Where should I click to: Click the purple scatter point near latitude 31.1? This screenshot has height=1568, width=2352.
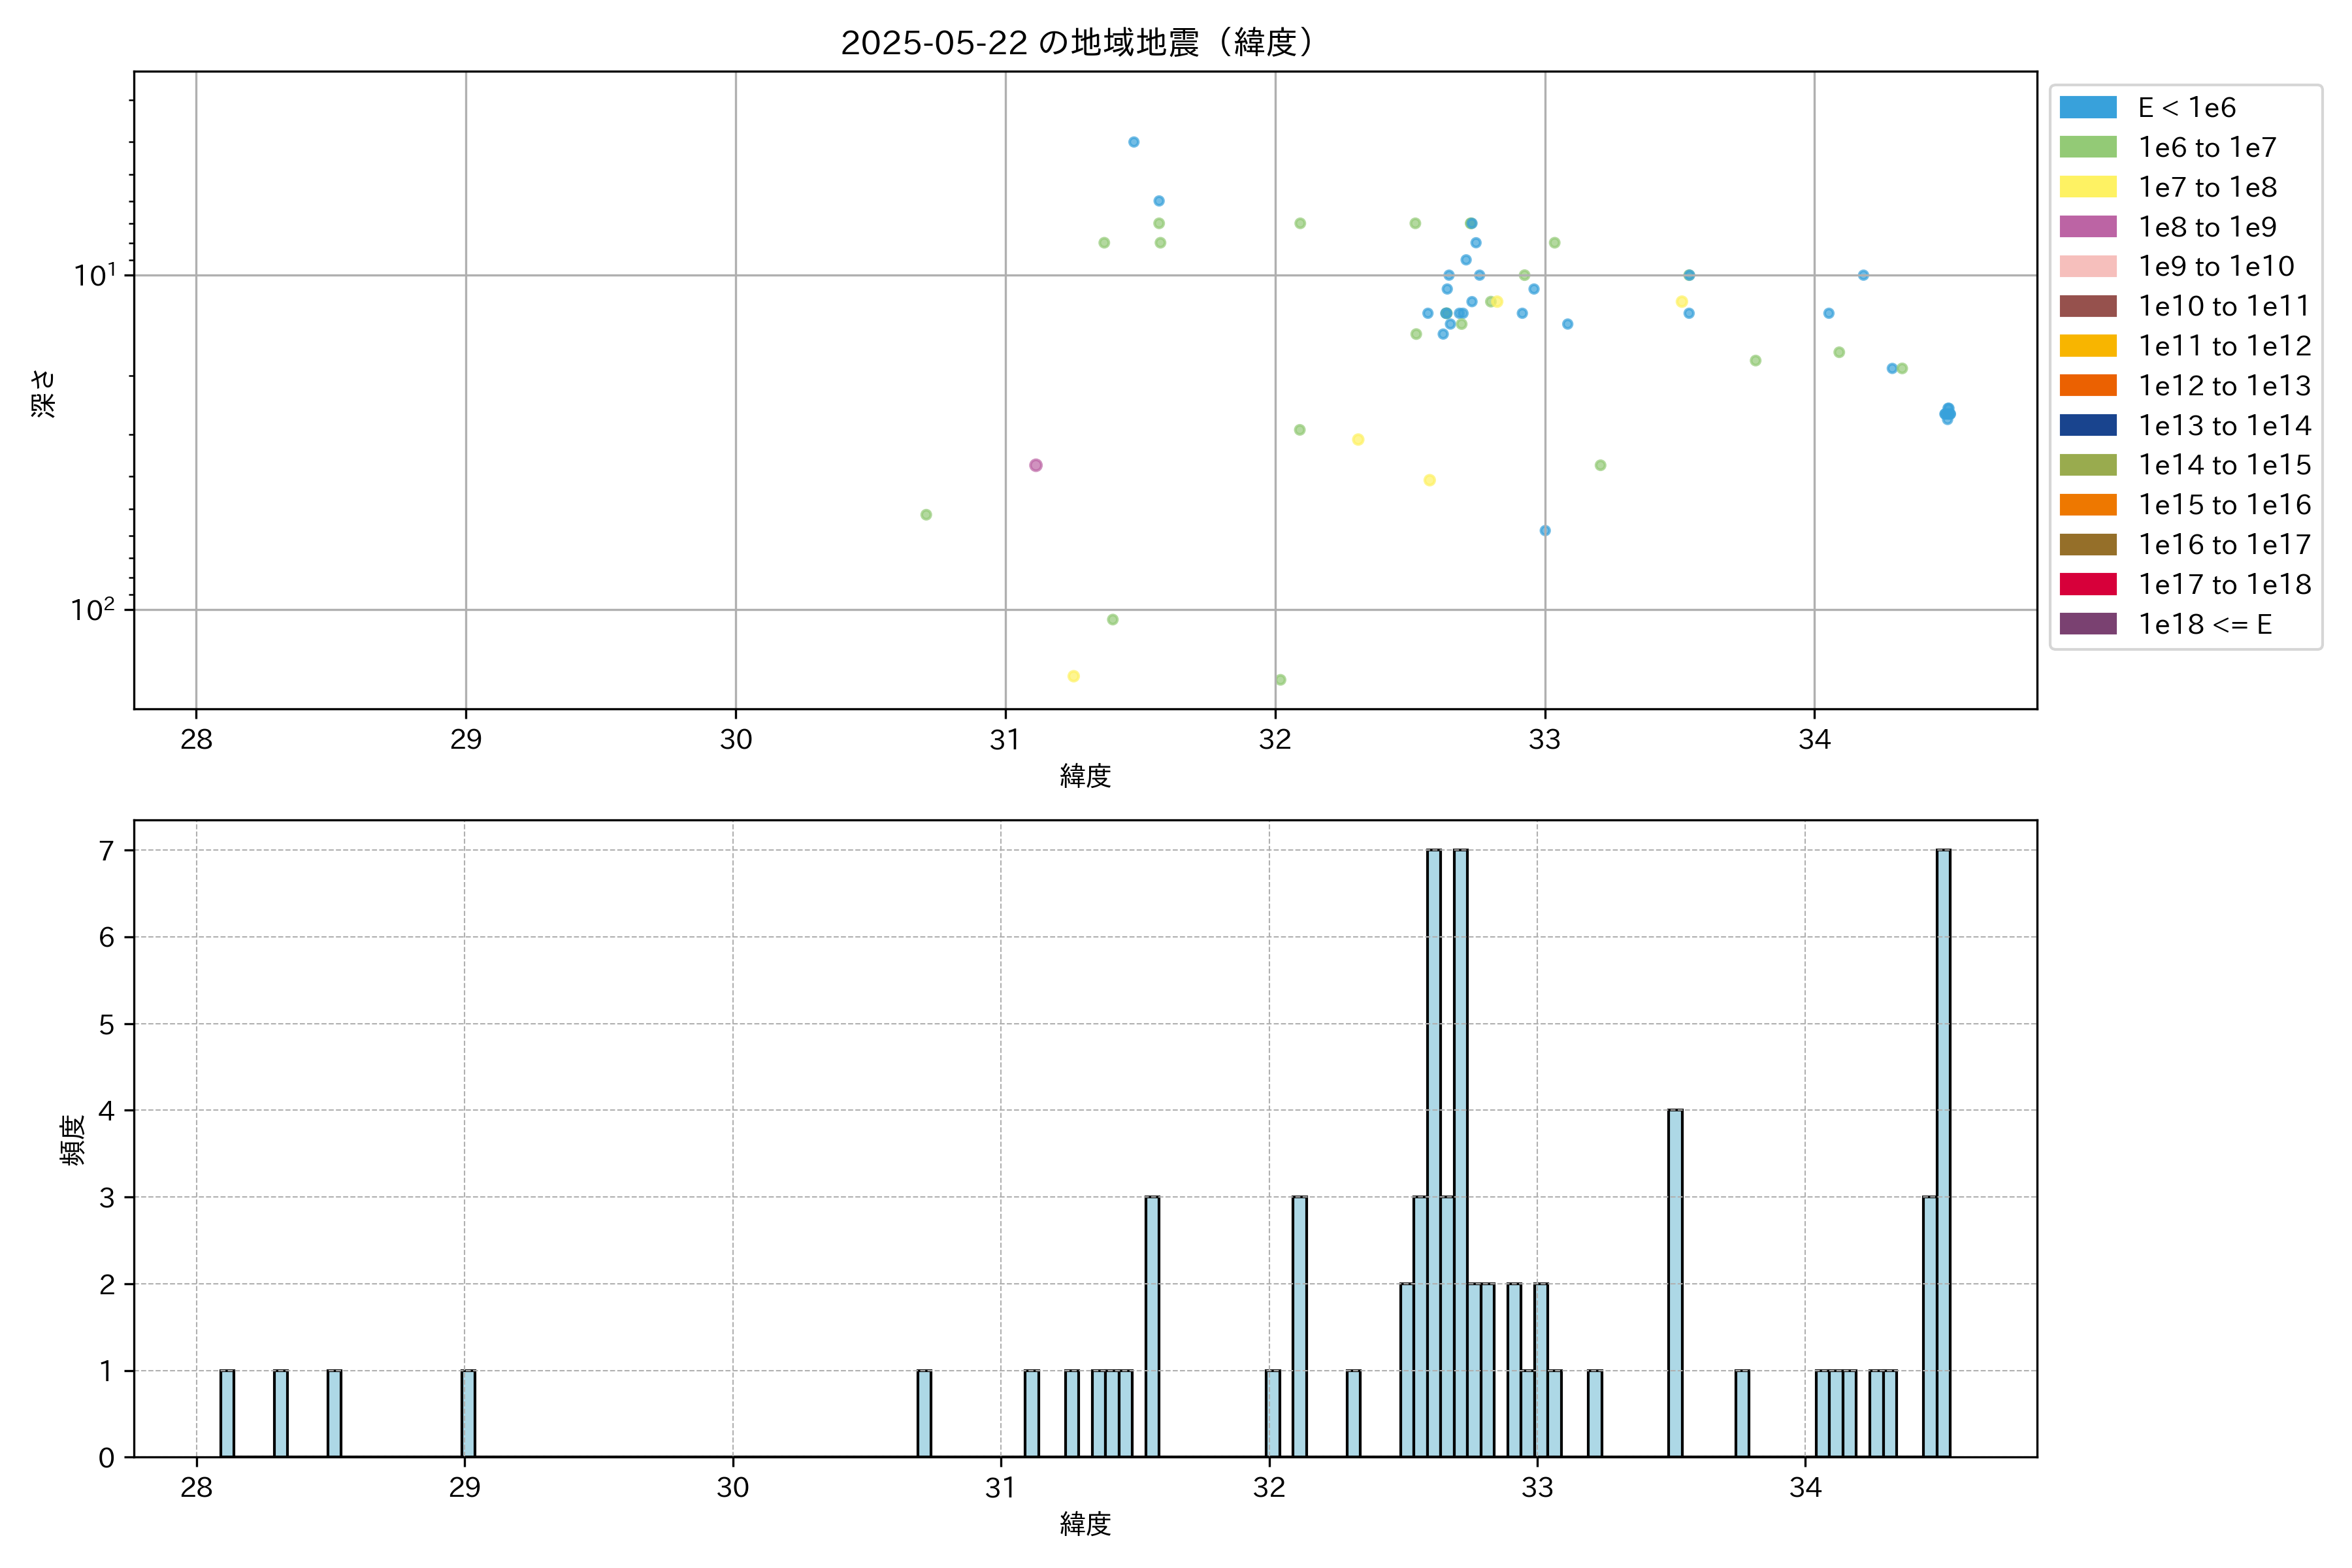[x=1036, y=465]
